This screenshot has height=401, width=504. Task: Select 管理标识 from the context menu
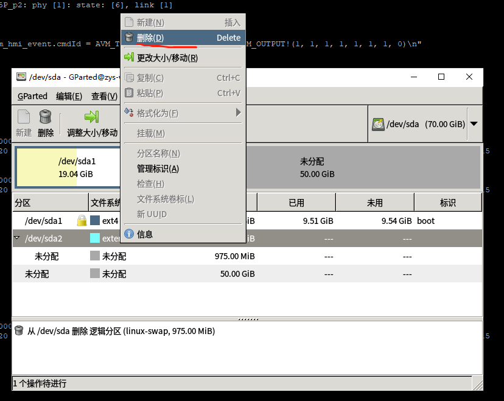pyautogui.click(x=158, y=169)
